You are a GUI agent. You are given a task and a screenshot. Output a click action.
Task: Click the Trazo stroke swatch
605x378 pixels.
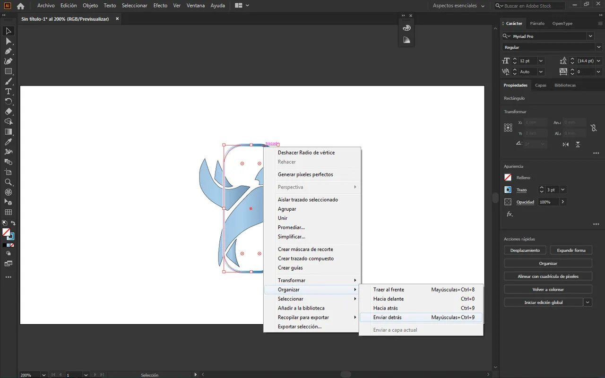click(x=508, y=190)
